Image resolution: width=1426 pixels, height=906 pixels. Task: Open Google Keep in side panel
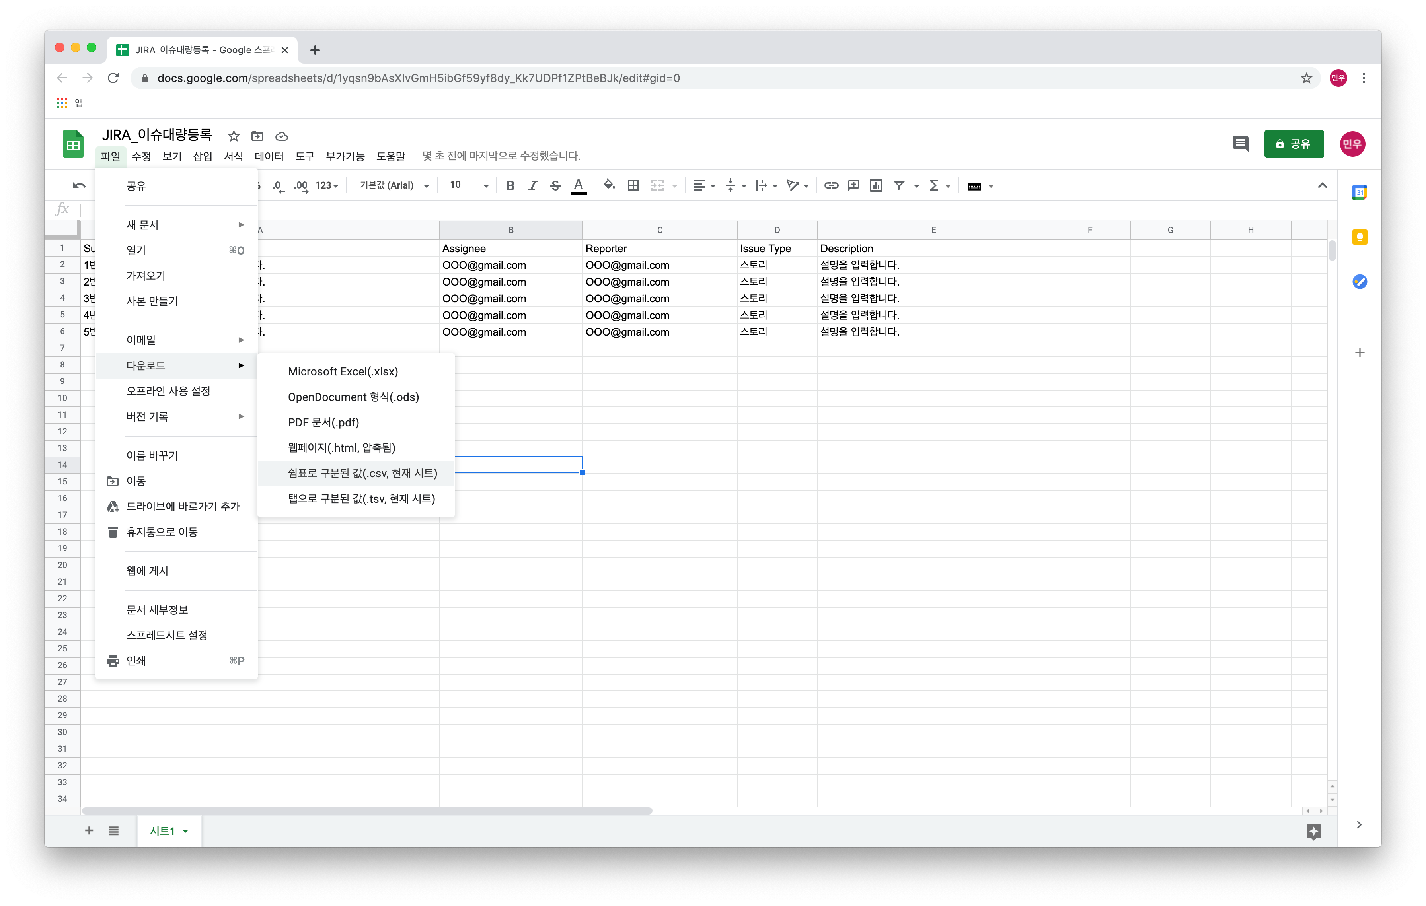coord(1359,237)
